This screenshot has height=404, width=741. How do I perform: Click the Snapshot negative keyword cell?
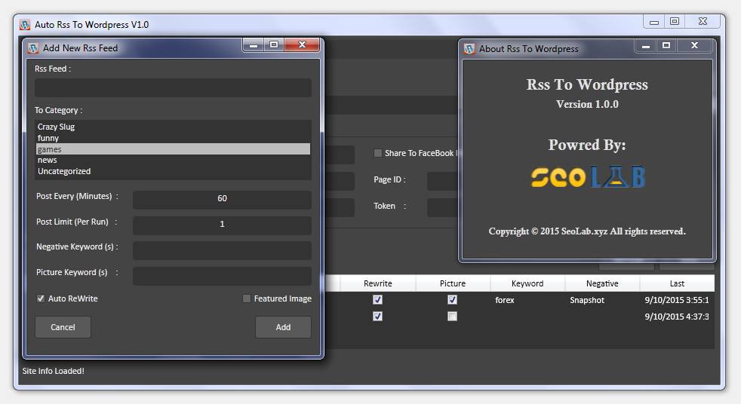point(587,300)
